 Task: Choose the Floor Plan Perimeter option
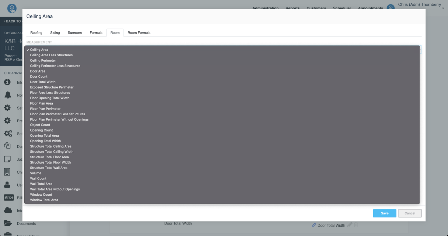pyautogui.click(x=222, y=109)
